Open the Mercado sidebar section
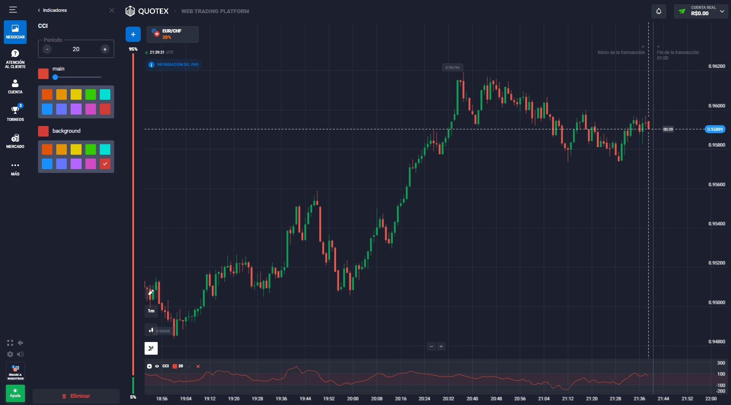This screenshot has width=731, height=405. (15, 141)
